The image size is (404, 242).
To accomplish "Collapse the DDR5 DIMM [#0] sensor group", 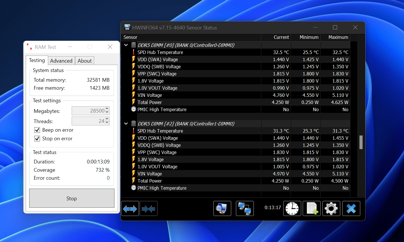I will [x=126, y=45].
